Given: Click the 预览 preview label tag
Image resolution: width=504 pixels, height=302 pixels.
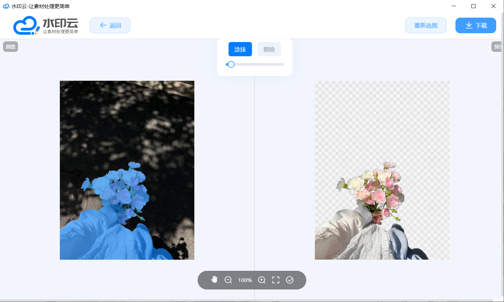Looking at the screenshot, I should point(497,47).
